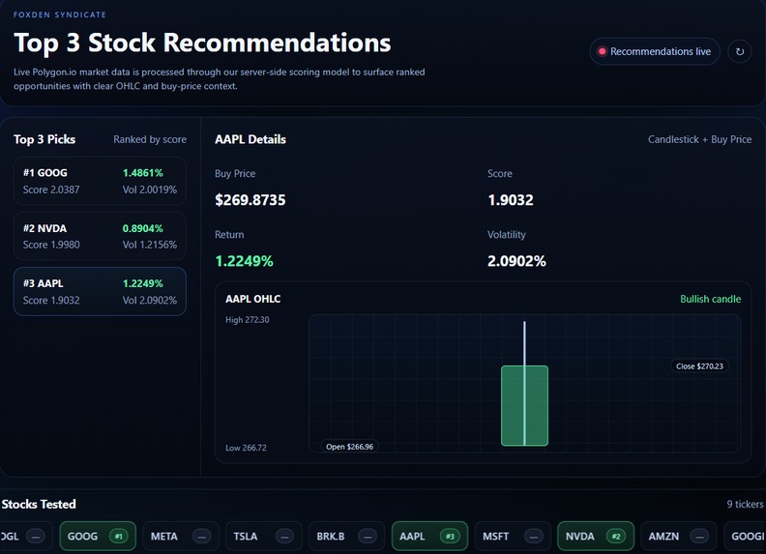This screenshot has width=766, height=554.
Task: Click the High 272.30 axis label
Action: click(x=248, y=319)
